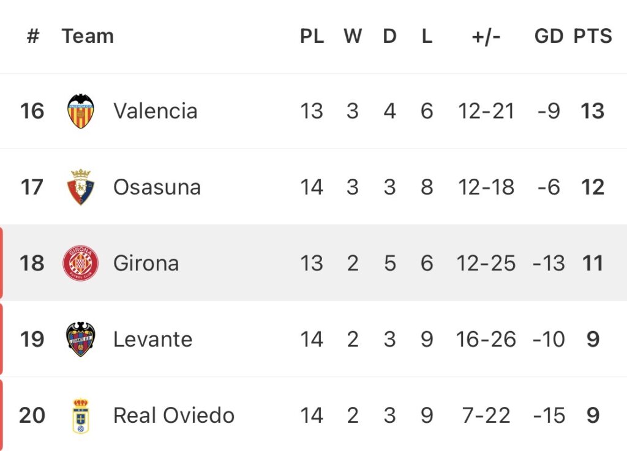
Task: Click position number 20 in table
Action: (32, 416)
